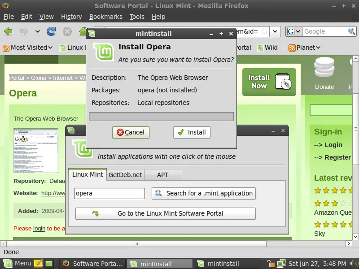Click the horizontal scrollbar thumb

136,243
